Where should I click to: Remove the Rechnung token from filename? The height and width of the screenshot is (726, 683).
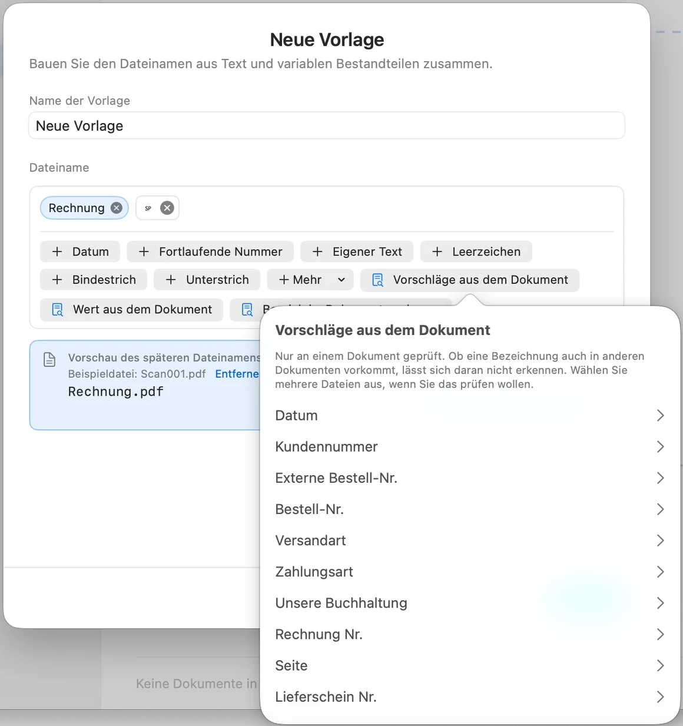[117, 208]
